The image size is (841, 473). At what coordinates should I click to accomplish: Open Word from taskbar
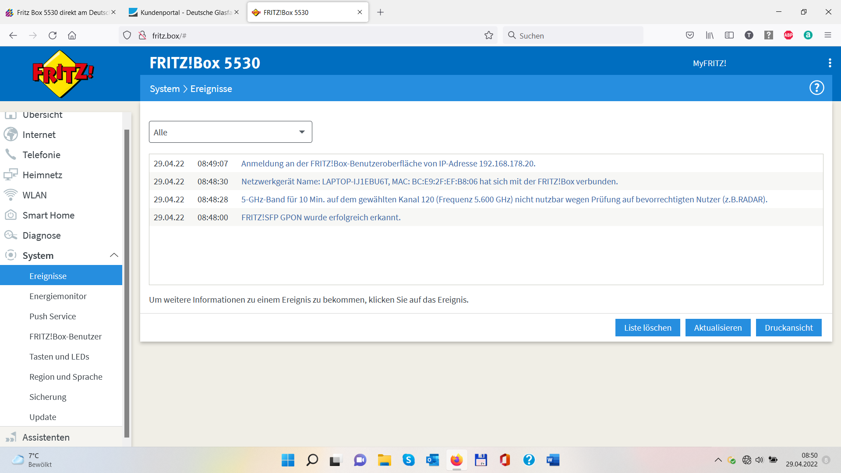pos(553,460)
